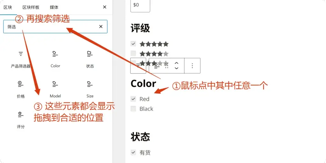Toggle the five-star rating checkbox

(133, 44)
